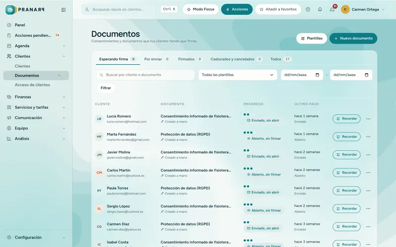Click the Finanzas sidebar icon

[9, 97]
